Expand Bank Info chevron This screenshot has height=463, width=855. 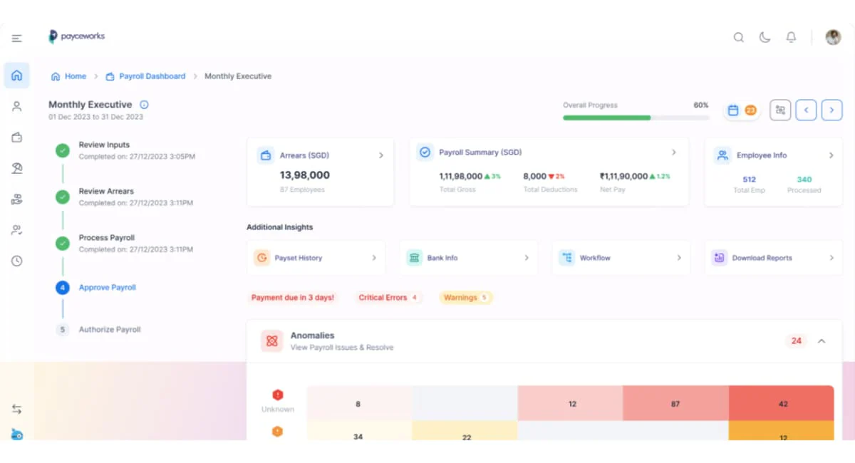click(527, 258)
